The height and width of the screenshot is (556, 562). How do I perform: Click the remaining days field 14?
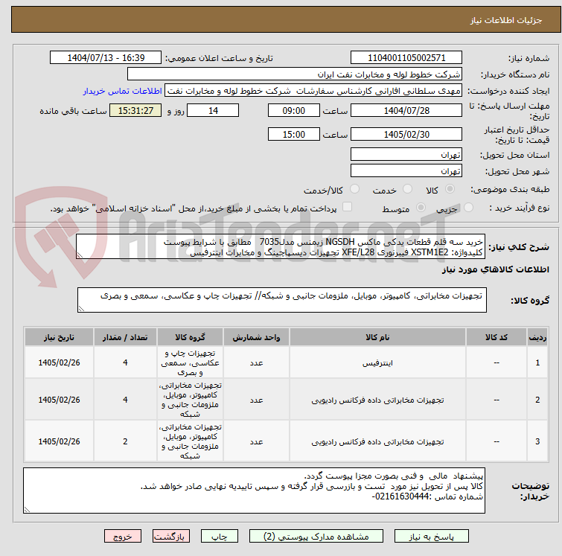point(213,110)
